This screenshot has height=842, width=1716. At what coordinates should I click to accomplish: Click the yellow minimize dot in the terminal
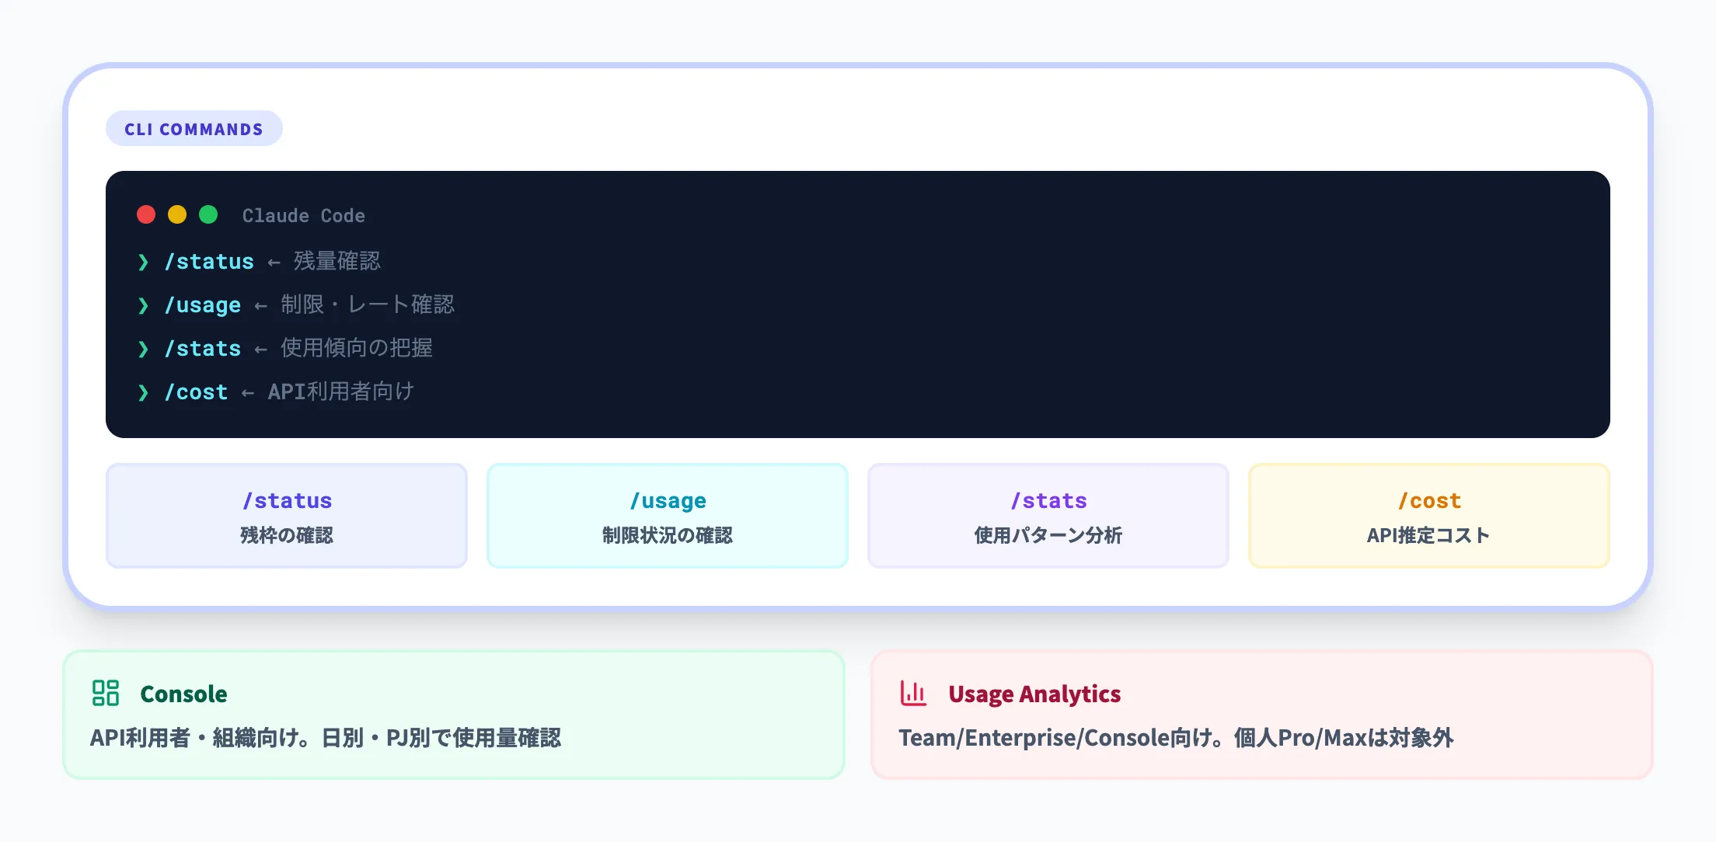pos(176,214)
